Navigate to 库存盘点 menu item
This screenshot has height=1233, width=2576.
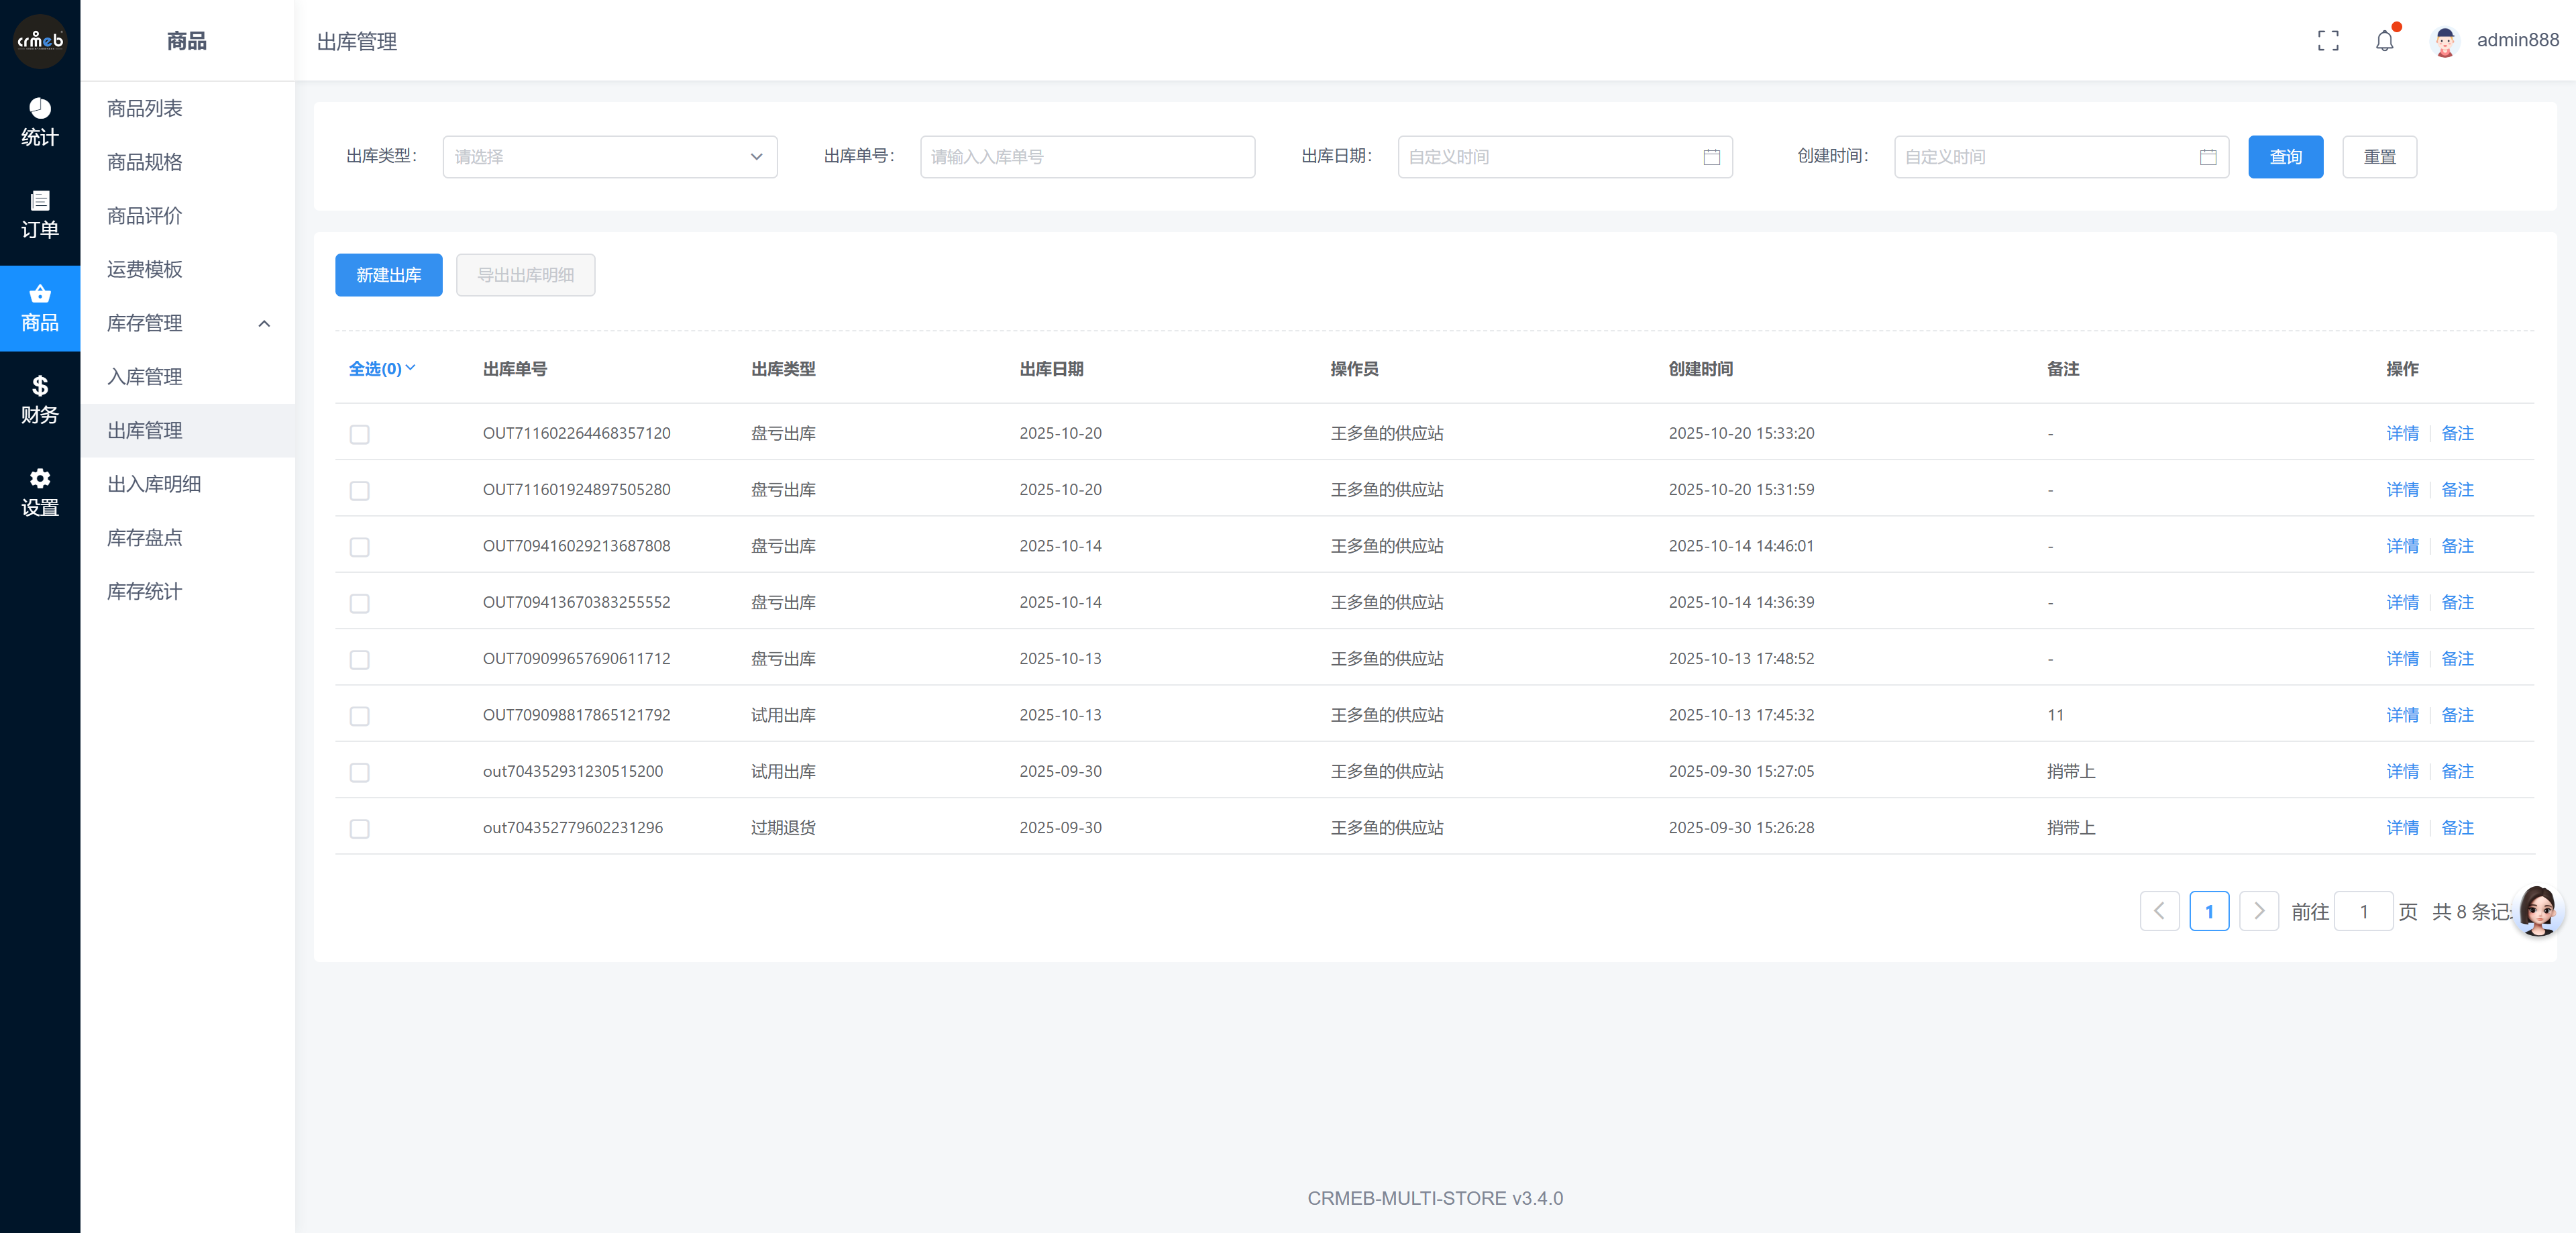click(x=145, y=538)
